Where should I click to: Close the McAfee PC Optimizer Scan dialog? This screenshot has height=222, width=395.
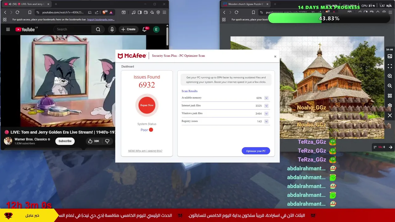(275, 56)
